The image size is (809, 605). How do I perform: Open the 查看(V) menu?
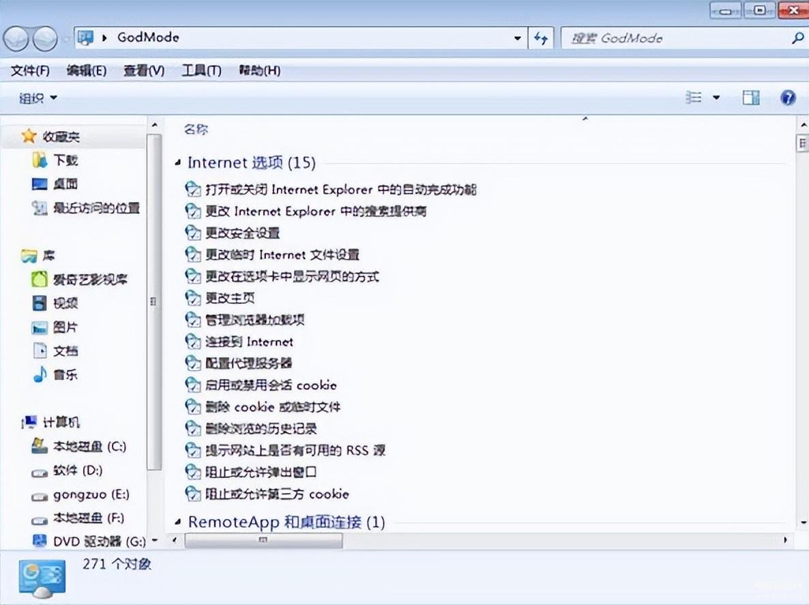(144, 70)
